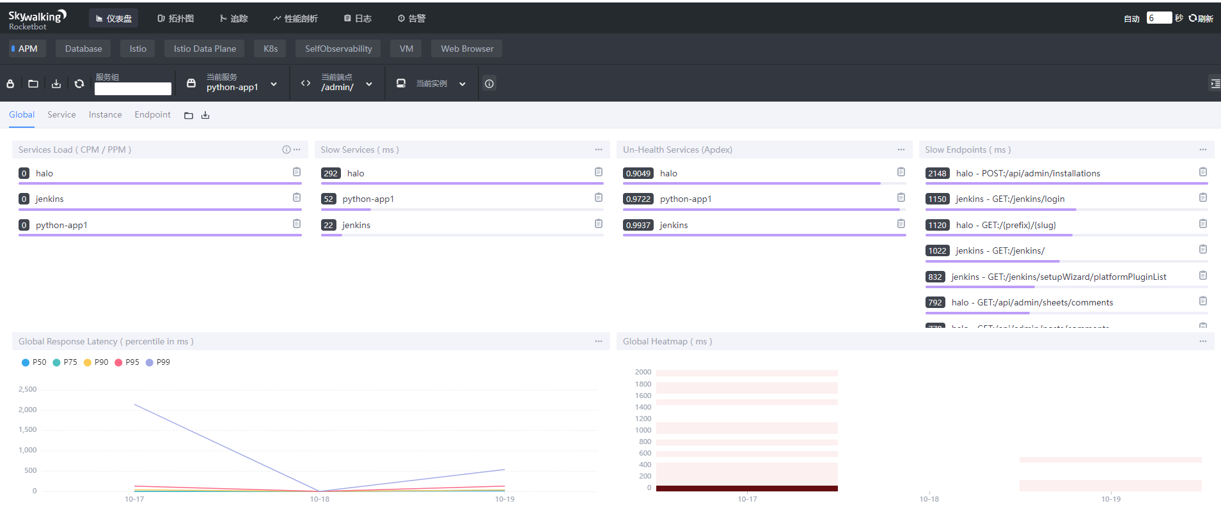Open the folder icon in the dark toolbar
Viewport: 1221px width, 531px height.
click(33, 84)
